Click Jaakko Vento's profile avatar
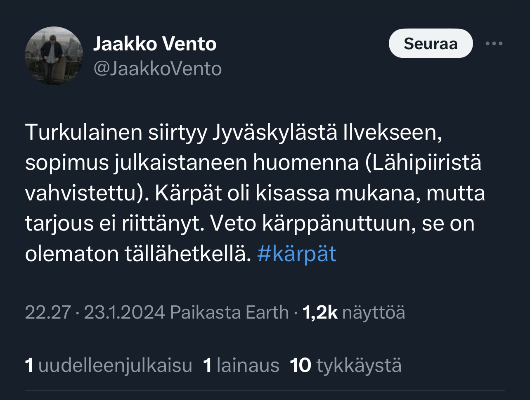The height and width of the screenshot is (400, 530). (54, 56)
